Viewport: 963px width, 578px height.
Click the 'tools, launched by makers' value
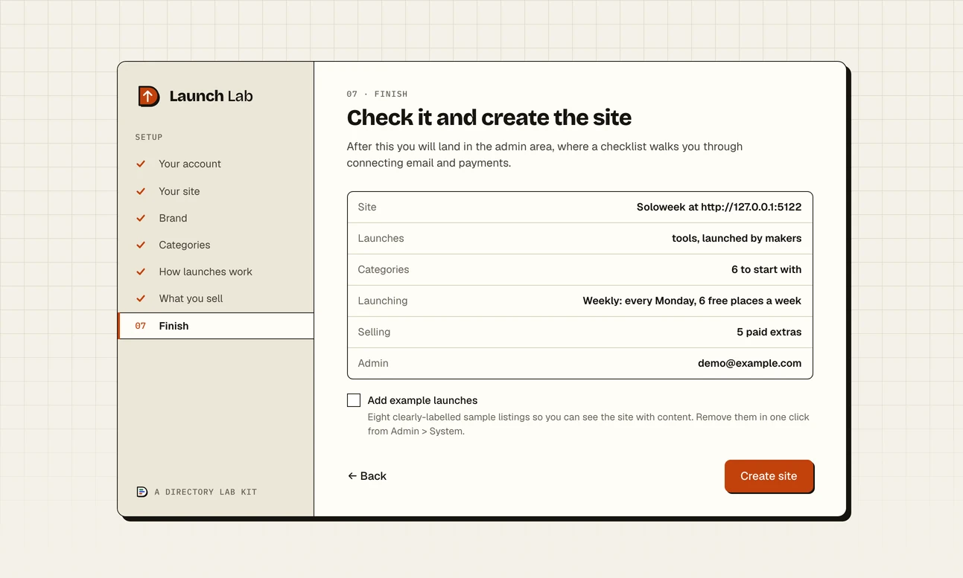[737, 238]
